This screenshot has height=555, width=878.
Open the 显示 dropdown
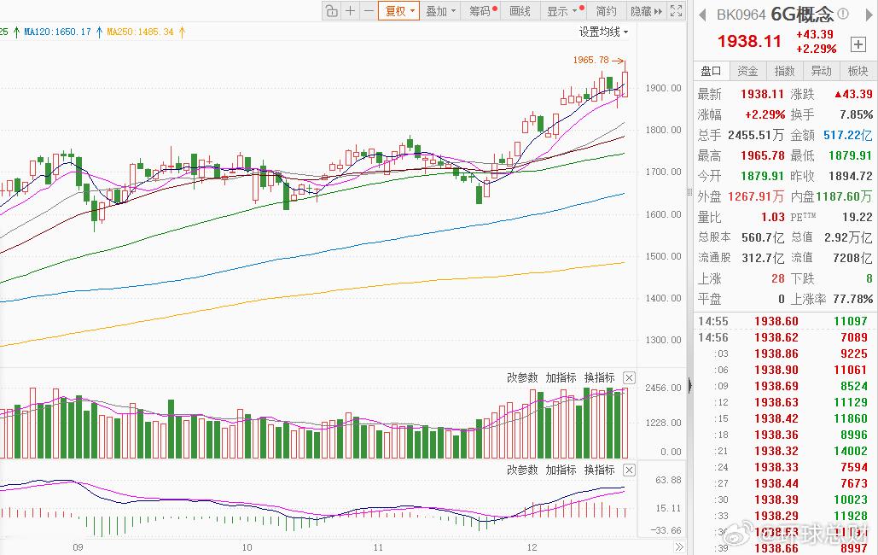coord(565,10)
